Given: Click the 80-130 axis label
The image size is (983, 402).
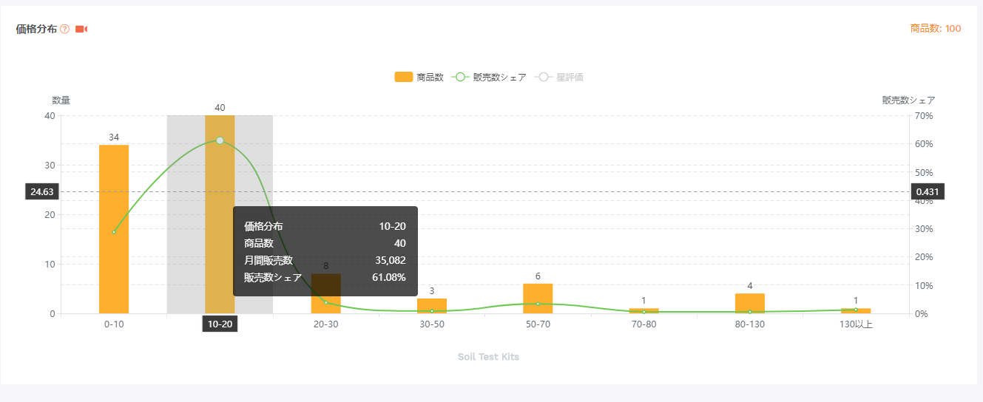Looking at the screenshot, I should [750, 324].
